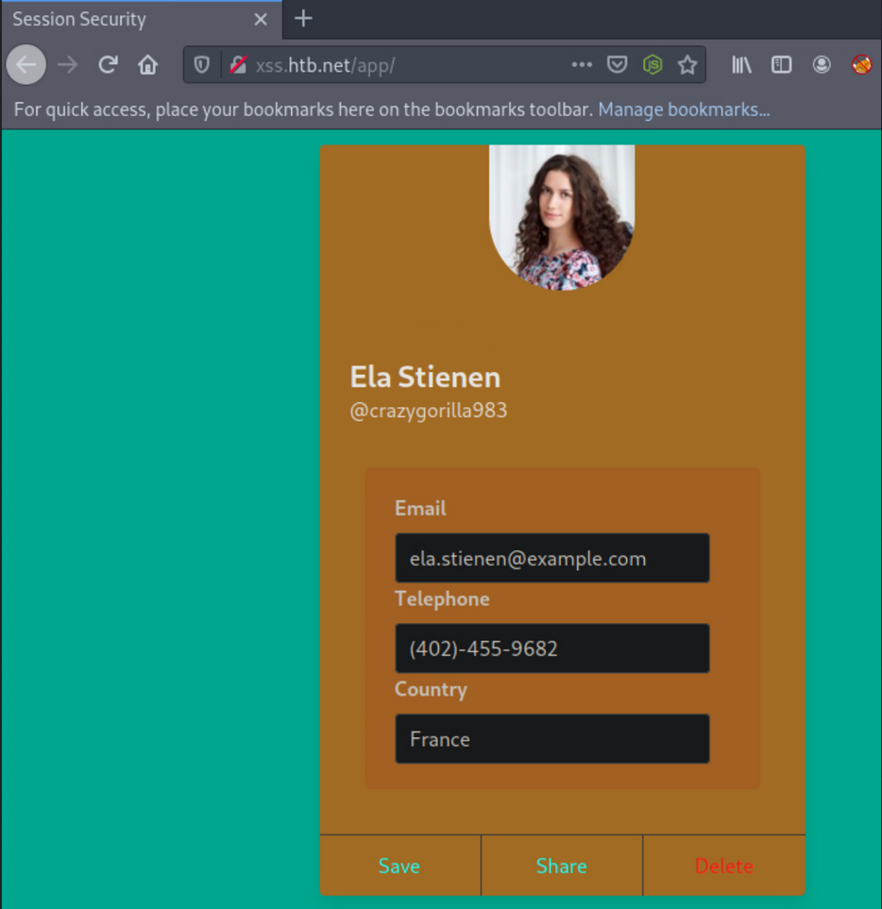Bookmark this page with the star icon
Image resolution: width=882 pixels, height=909 pixels.
pos(688,64)
